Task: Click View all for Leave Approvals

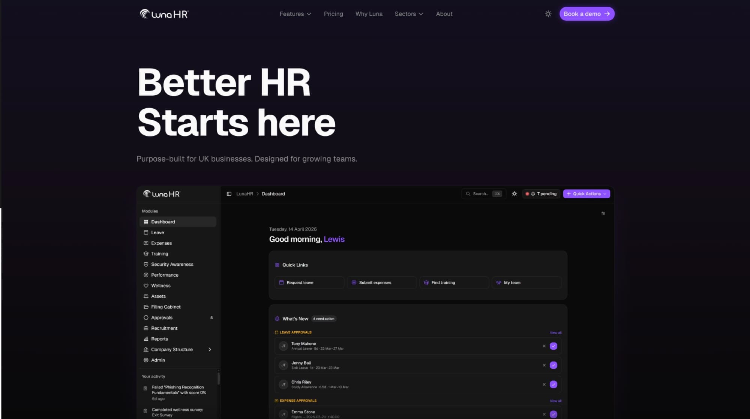Action: tap(555, 333)
